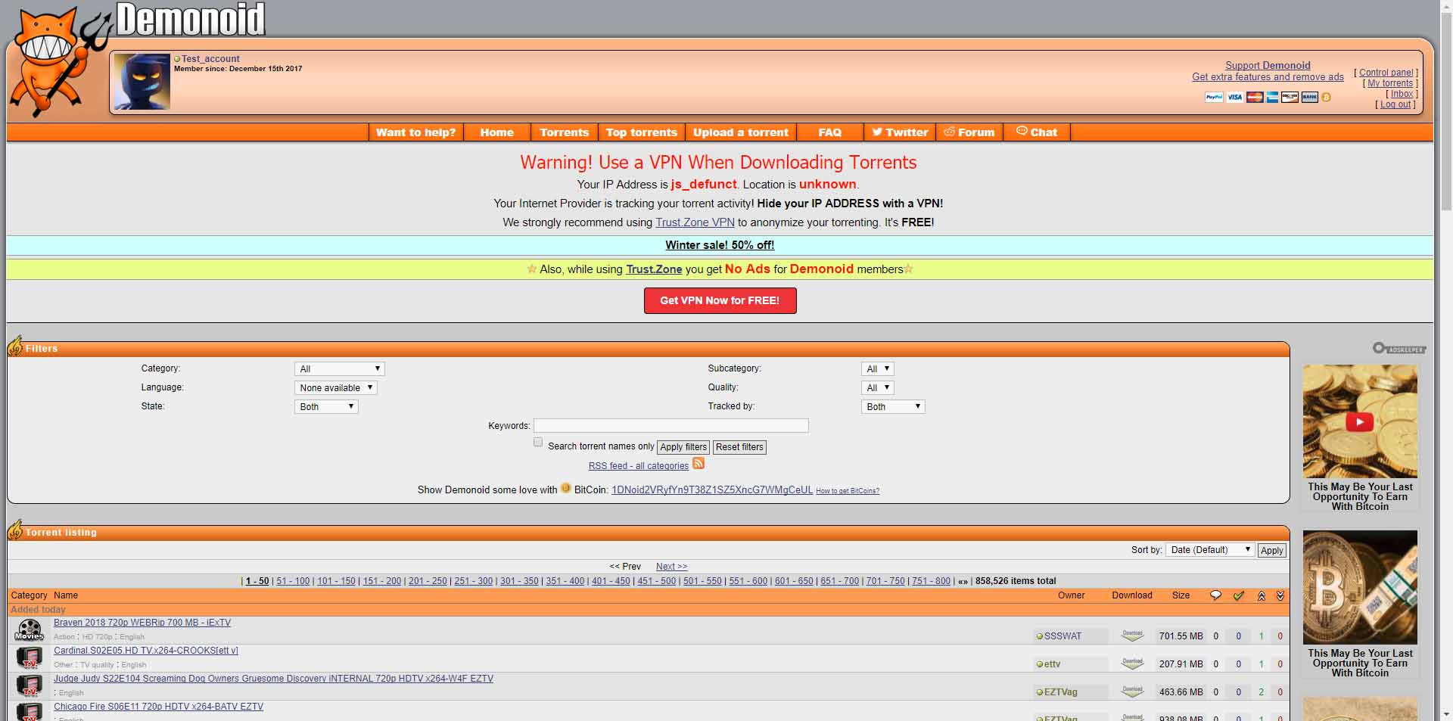This screenshot has height=721, width=1453.
Task: Open the Inbox link
Action: [x=1402, y=94]
